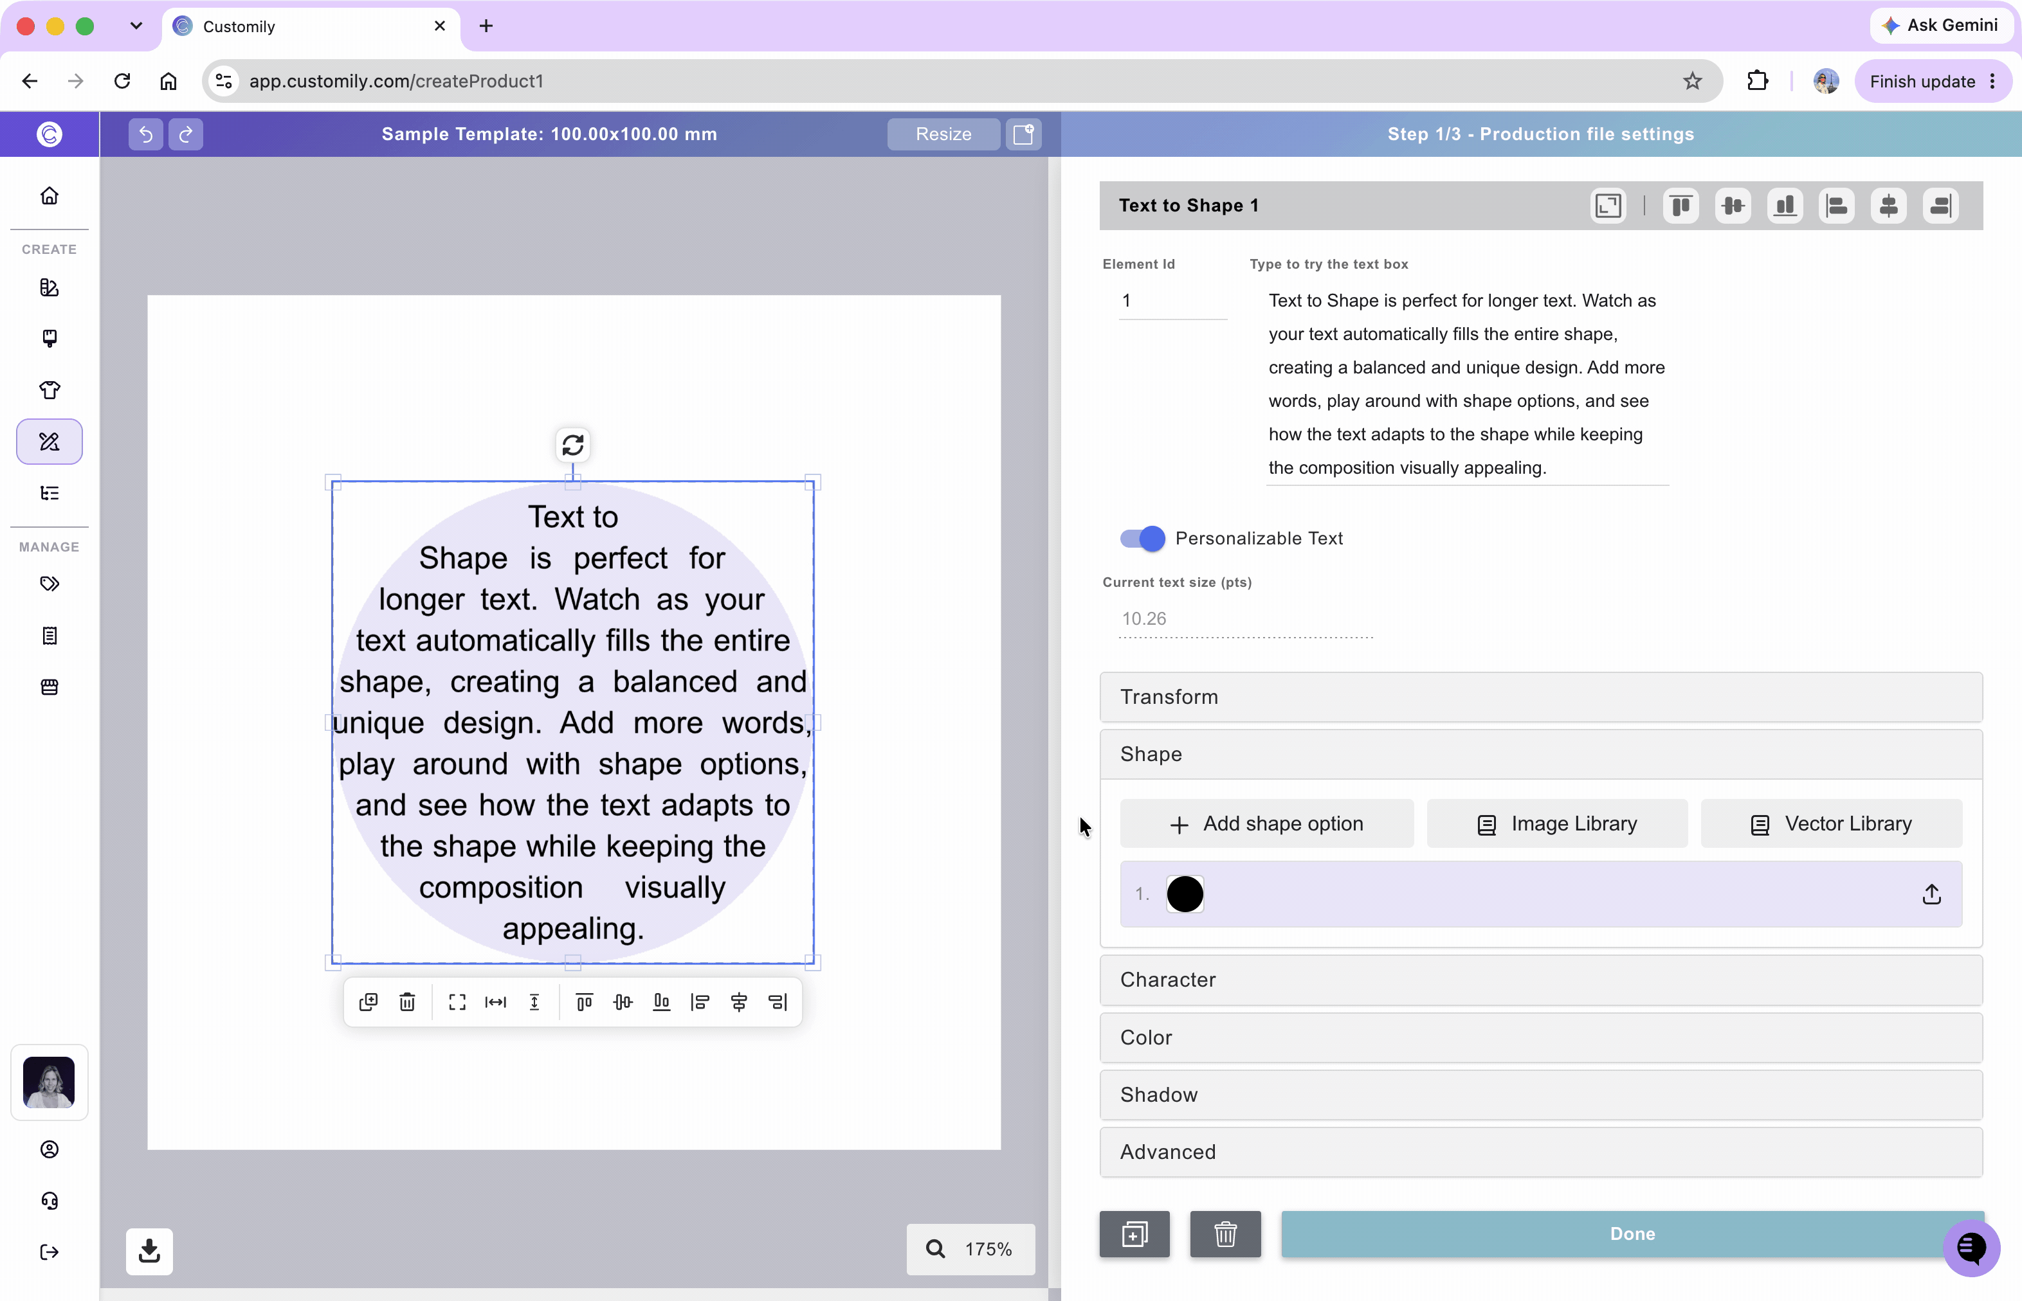
Task: Align right using the floating canvas toolbar
Action: click(778, 1002)
